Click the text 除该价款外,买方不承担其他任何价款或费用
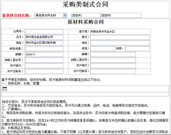171x135 pixels. [x=35, y=102]
